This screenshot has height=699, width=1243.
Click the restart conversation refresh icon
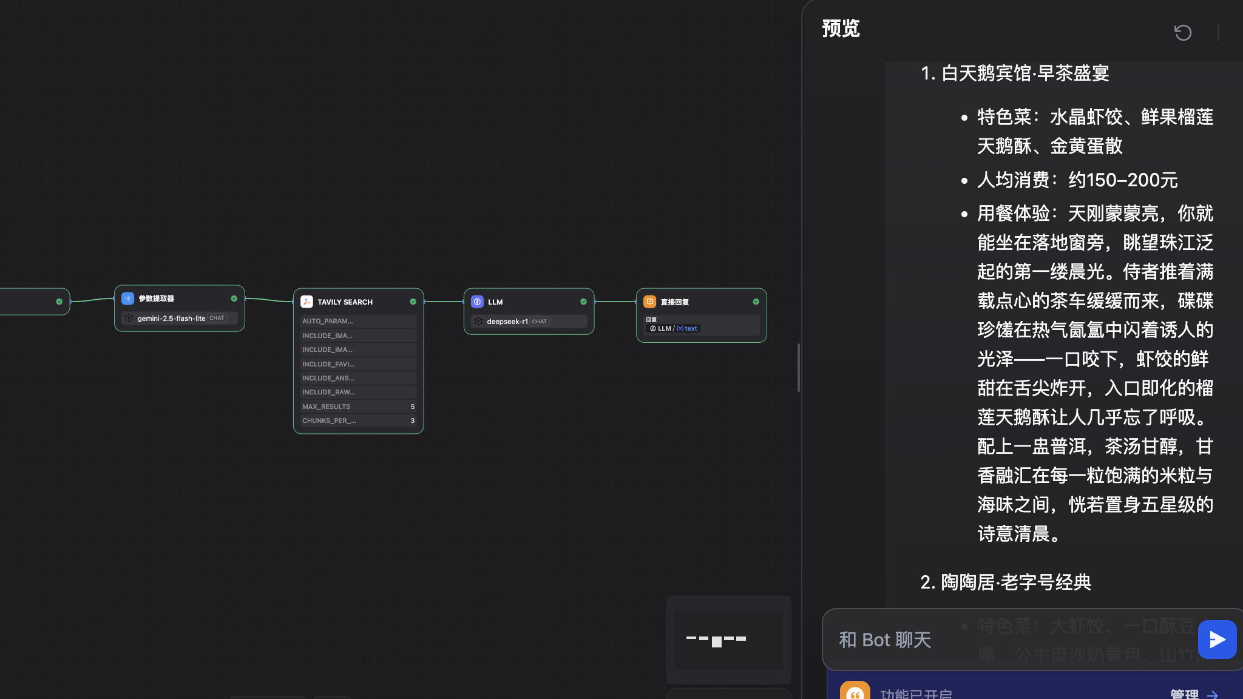coord(1183,32)
